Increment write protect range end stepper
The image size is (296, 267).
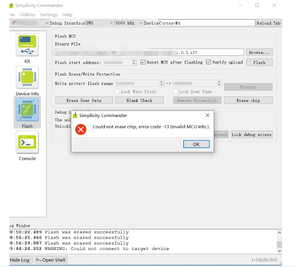(219, 82)
